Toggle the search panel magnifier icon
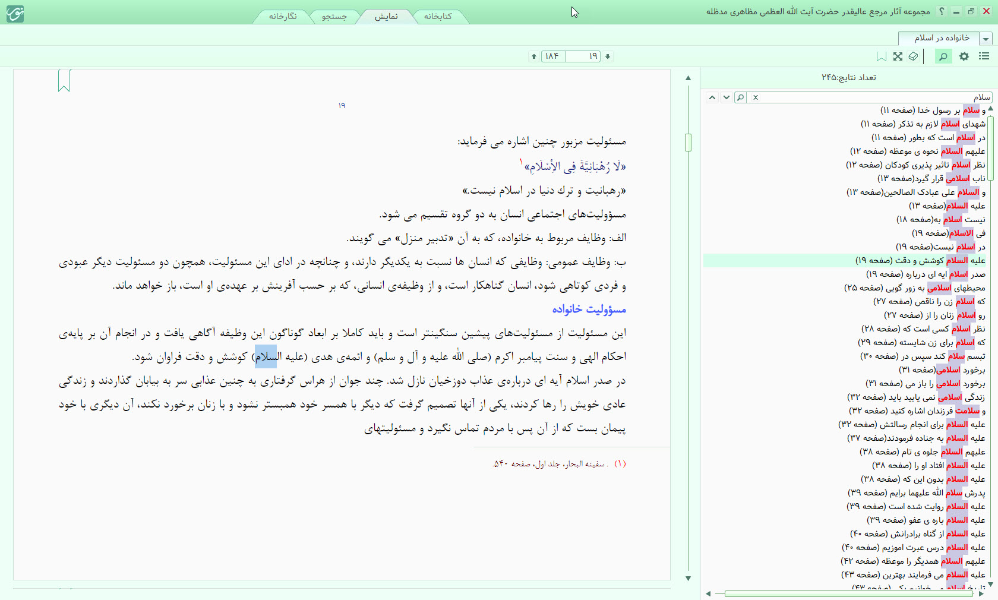Viewport: 998px width, 600px height. [943, 56]
